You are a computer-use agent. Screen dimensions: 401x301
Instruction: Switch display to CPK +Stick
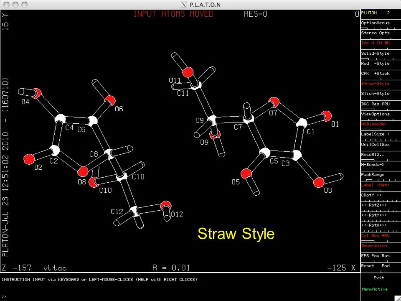click(x=375, y=74)
